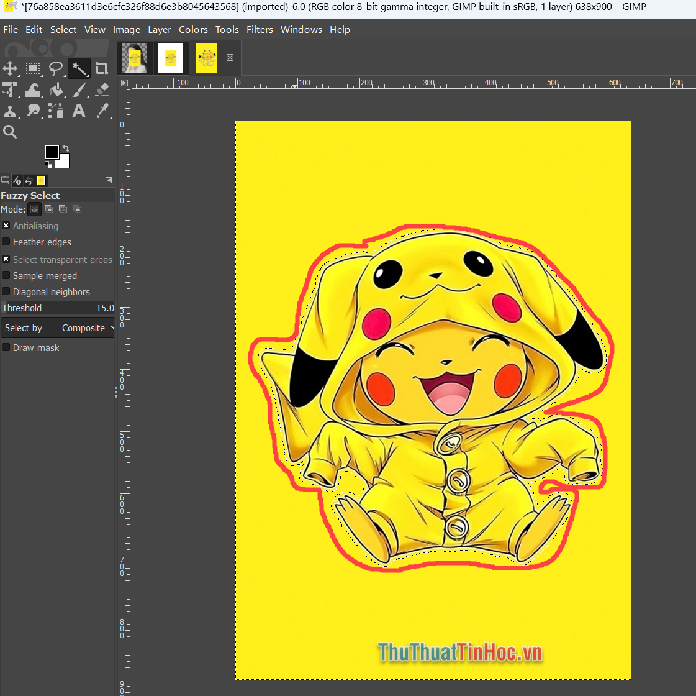Select the Crop tool
This screenshot has width=696, height=696.
[102, 68]
